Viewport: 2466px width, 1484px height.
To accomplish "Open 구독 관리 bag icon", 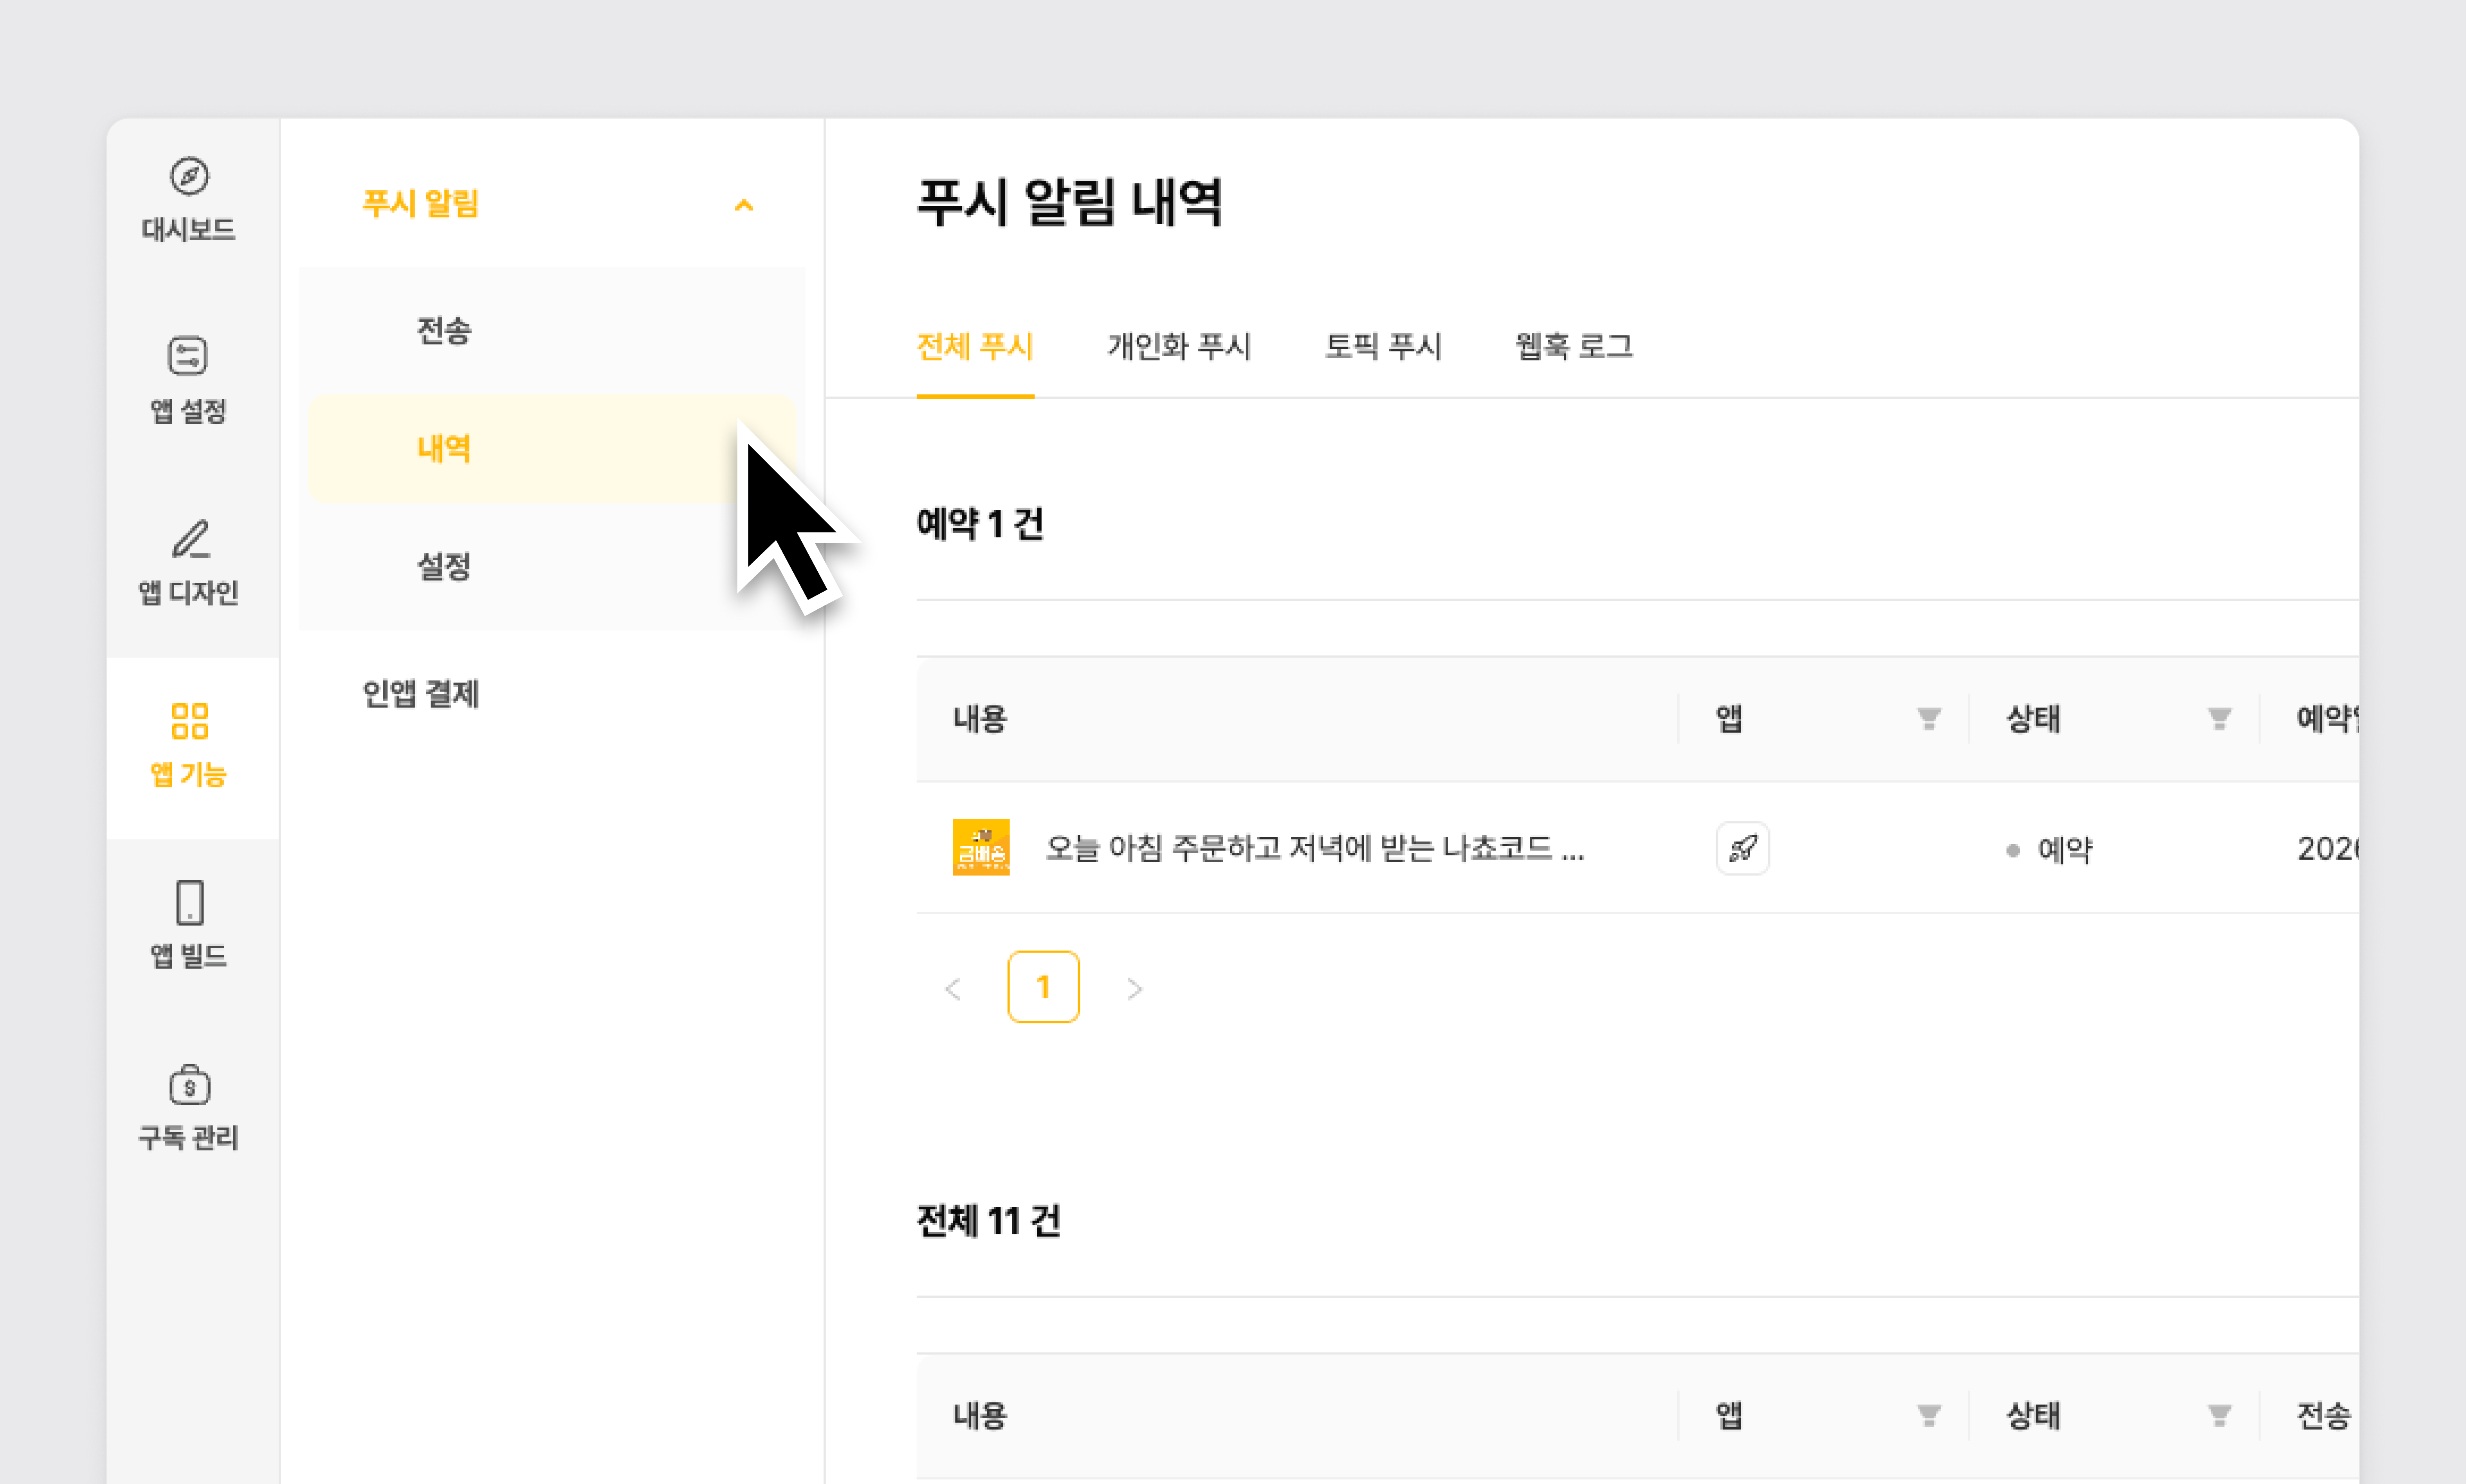I will (x=189, y=1085).
